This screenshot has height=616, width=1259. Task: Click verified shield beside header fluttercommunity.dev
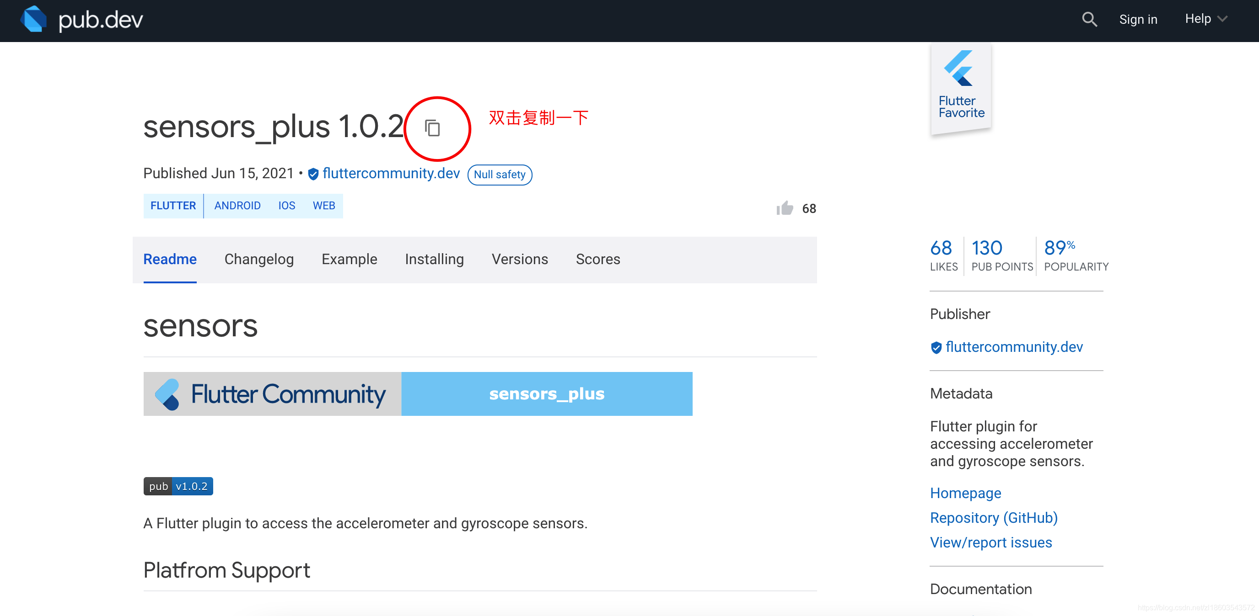(313, 174)
